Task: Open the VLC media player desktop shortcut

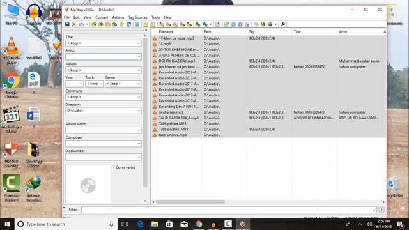Action: (x=12, y=50)
